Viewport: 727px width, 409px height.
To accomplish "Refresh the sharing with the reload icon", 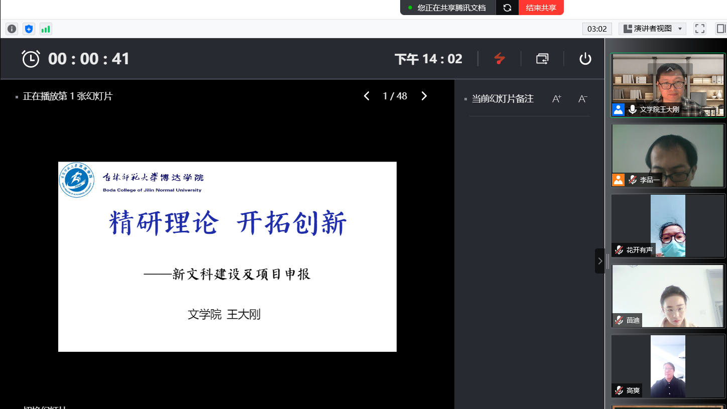I will [x=507, y=8].
